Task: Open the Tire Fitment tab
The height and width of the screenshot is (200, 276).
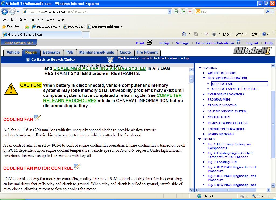Action: tap(147, 52)
